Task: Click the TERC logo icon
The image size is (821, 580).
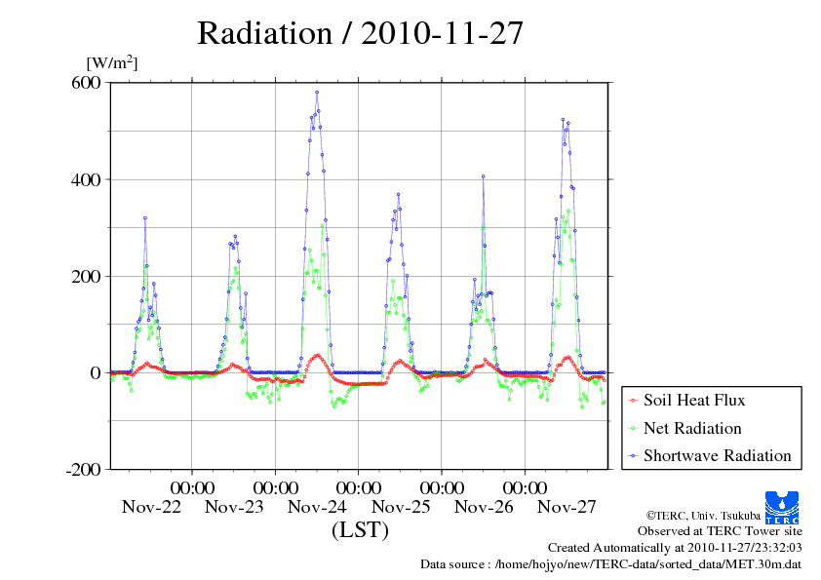Action: [782, 507]
